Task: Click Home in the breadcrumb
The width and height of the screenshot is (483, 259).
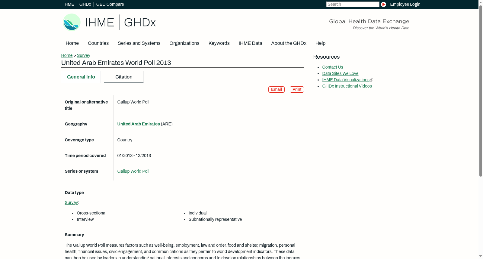Action: 67,55
